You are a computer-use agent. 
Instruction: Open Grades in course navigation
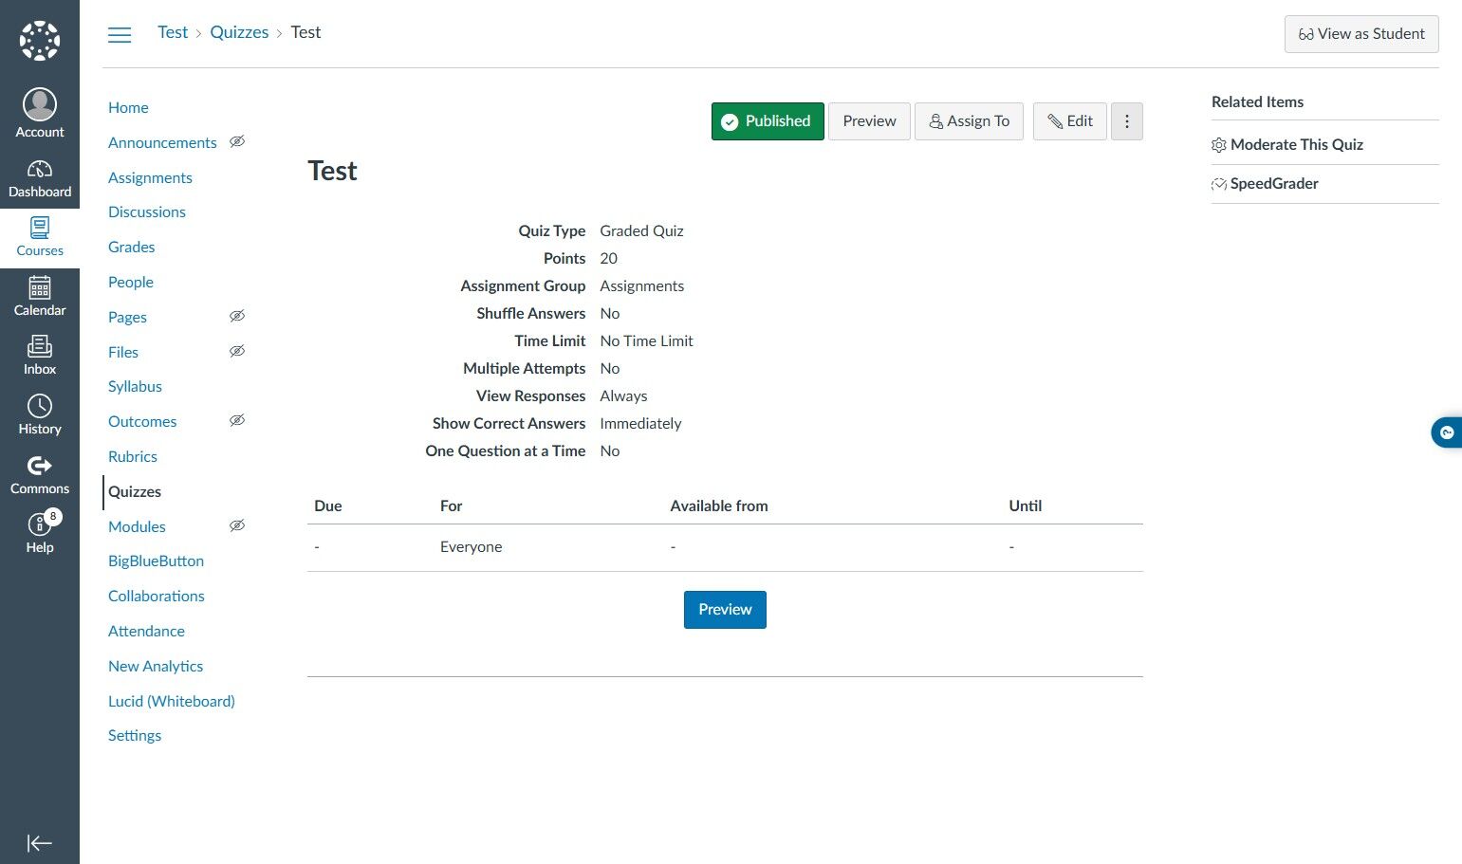pos(131,247)
